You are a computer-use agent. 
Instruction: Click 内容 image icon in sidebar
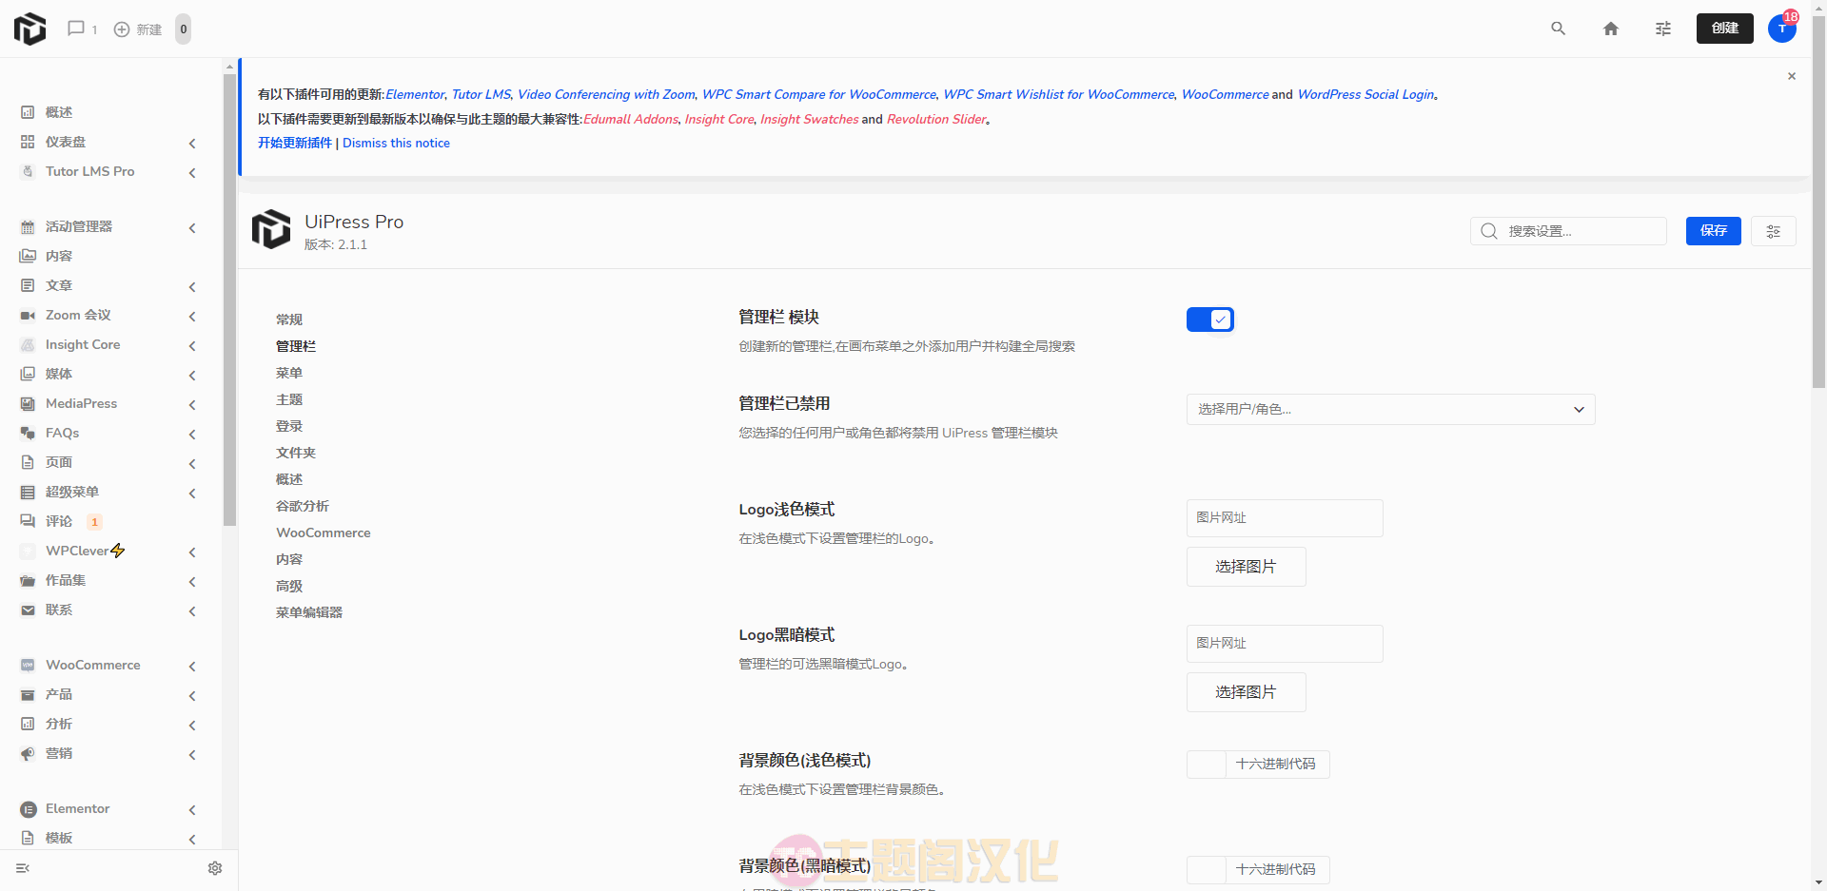tap(28, 256)
